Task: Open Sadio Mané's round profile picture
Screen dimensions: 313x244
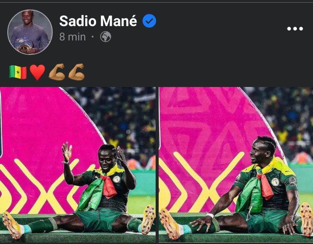Action: [30, 32]
